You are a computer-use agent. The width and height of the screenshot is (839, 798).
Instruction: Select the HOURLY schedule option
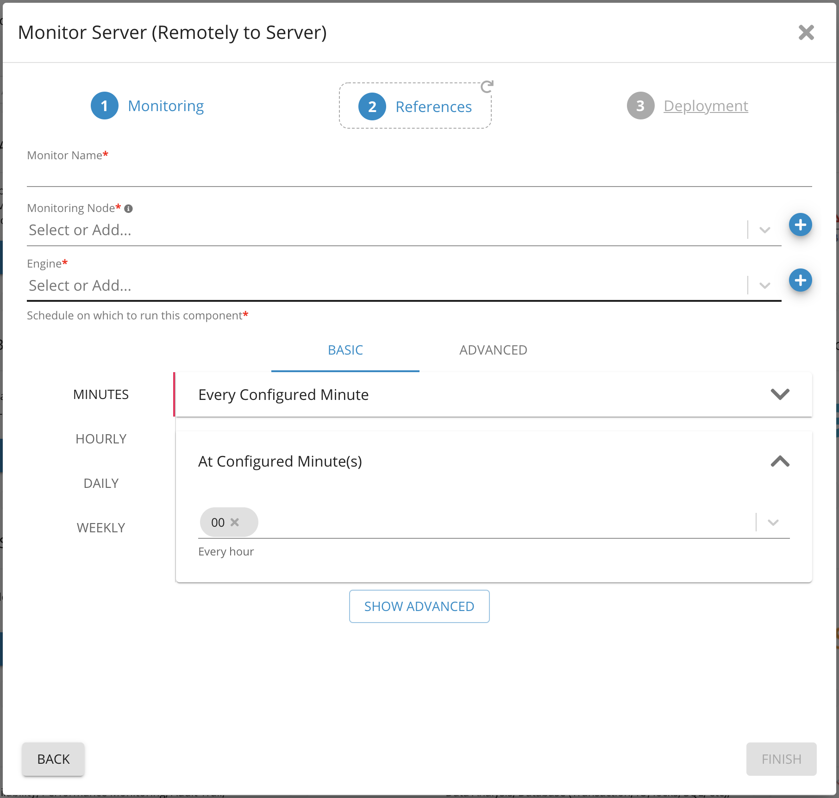pos(101,439)
